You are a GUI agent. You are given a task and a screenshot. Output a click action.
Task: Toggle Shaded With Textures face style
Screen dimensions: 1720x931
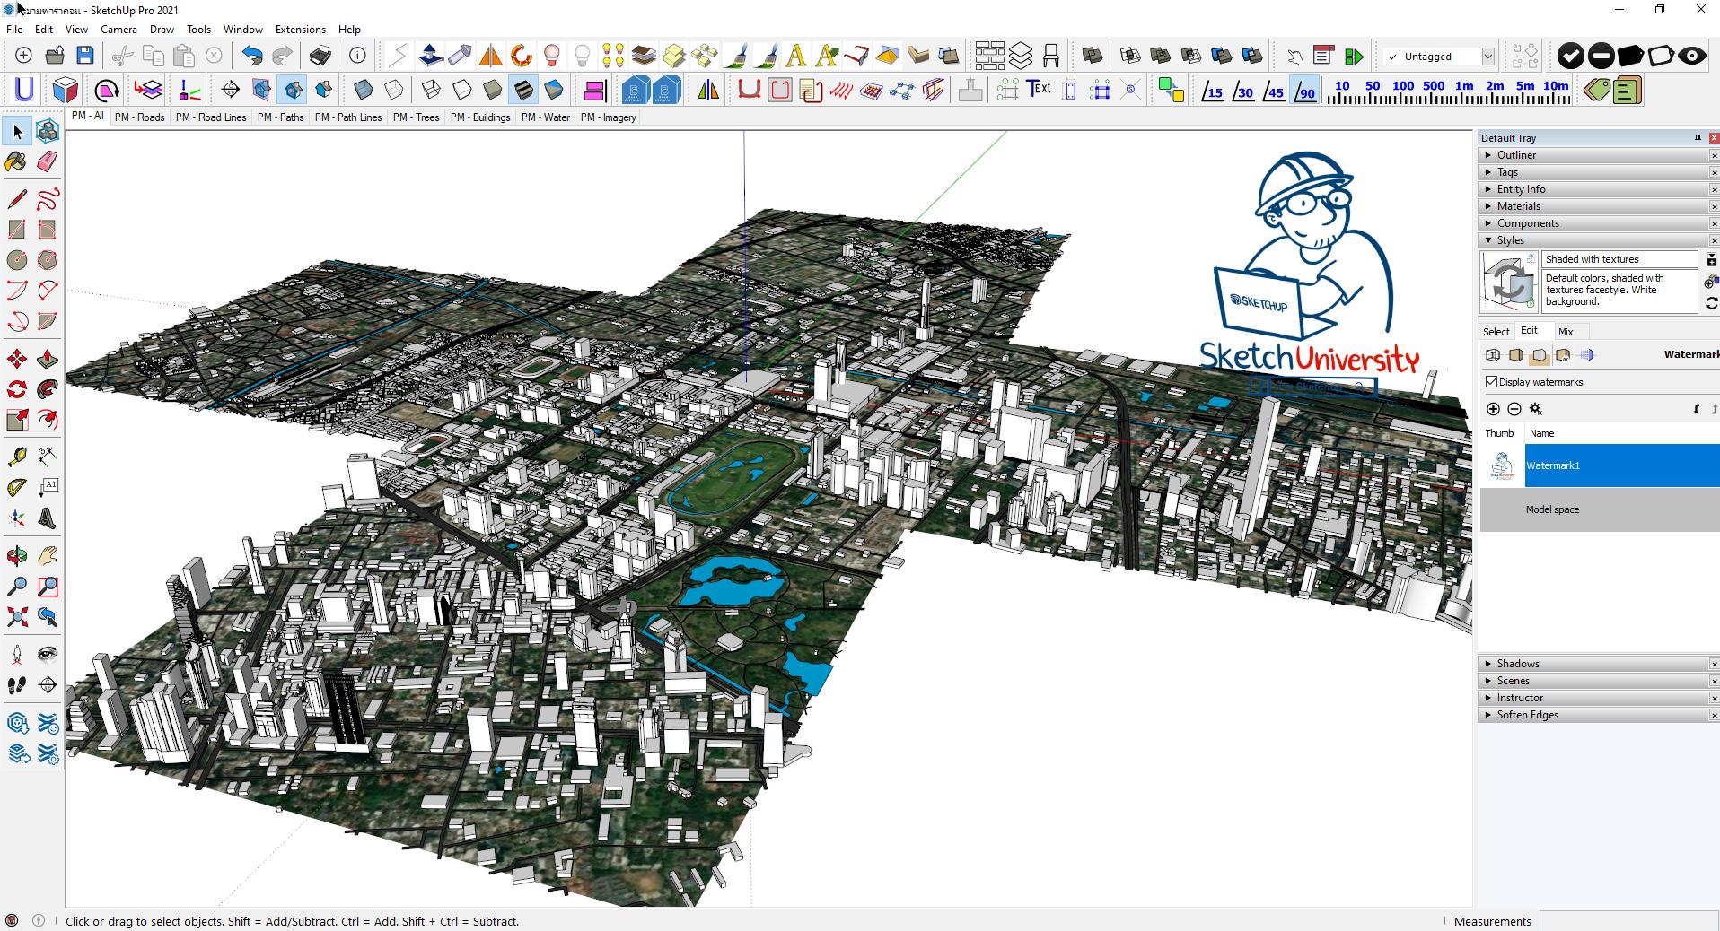pyautogui.click(x=523, y=90)
